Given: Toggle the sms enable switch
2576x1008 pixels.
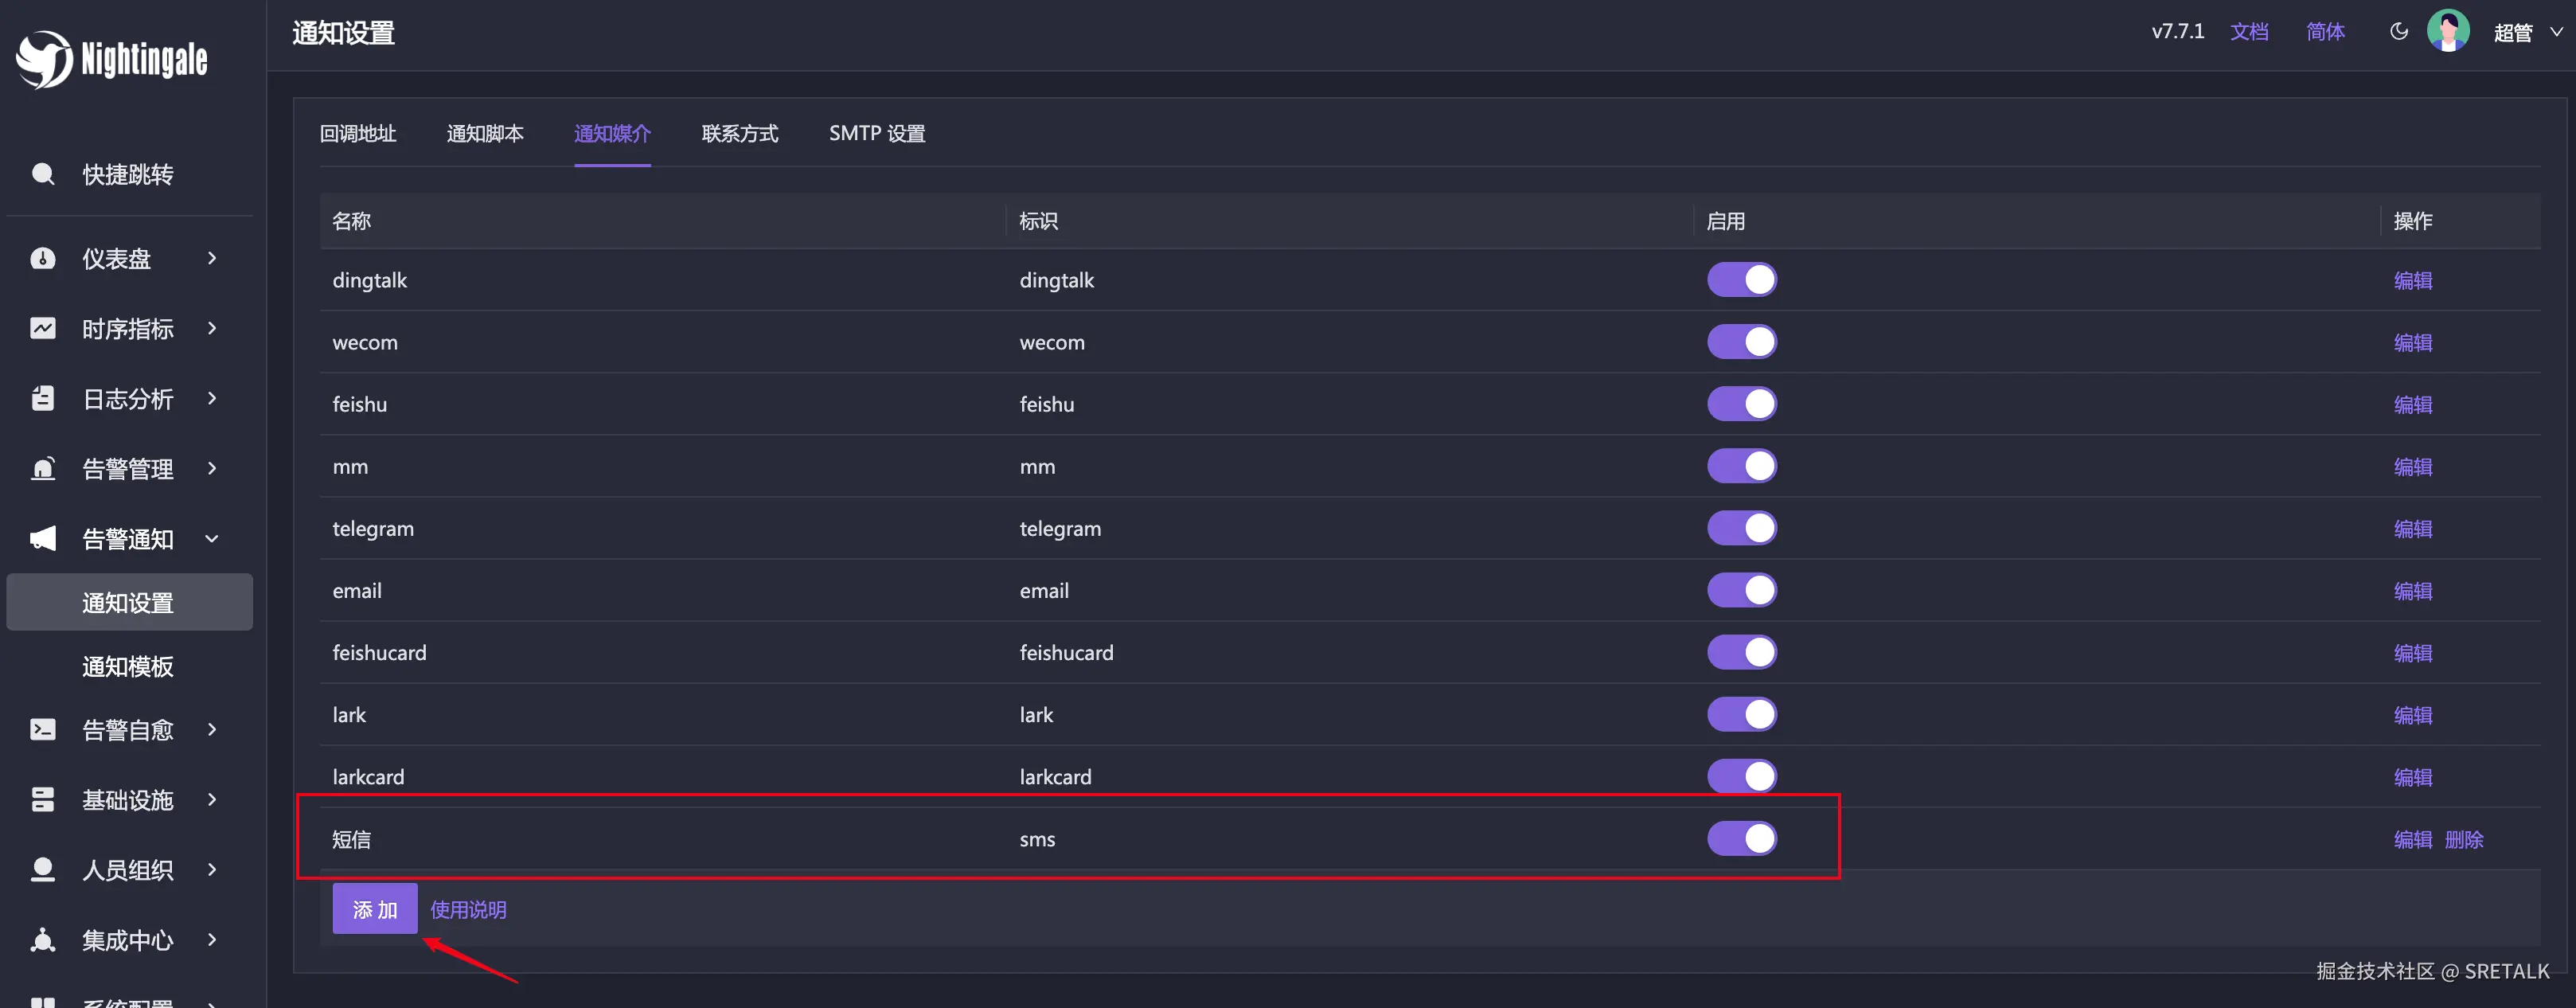Looking at the screenshot, I should (1741, 838).
